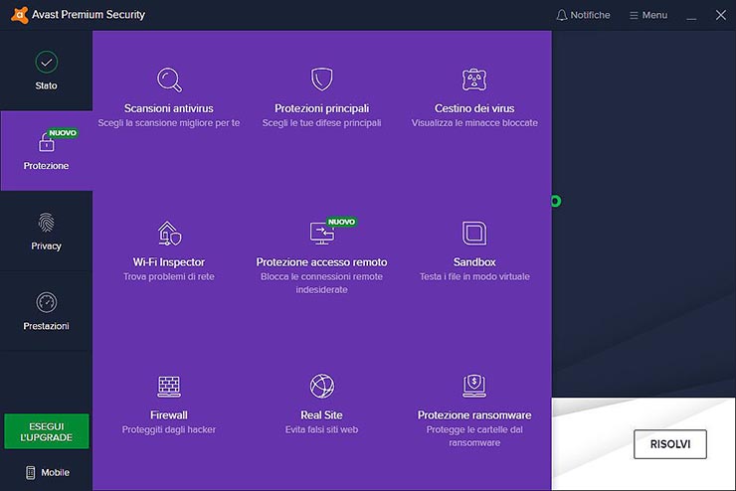Go to Prestazioni sidebar section
Viewport: 736px width, 491px height.
click(46, 311)
